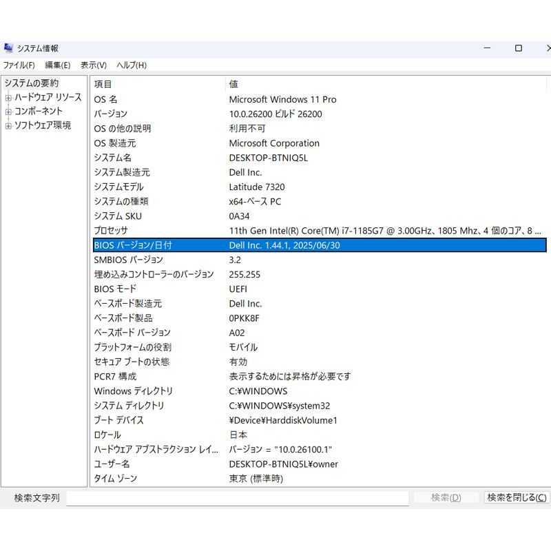Click the System Information icon in title bar
Image resolution: width=551 pixels, height=551 pixels.
tap(8, 48)
